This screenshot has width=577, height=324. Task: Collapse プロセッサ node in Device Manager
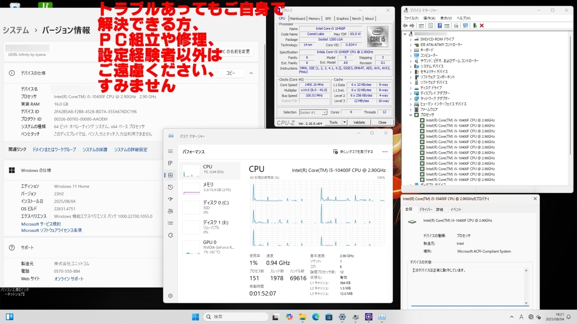click(x=411, y=115)
